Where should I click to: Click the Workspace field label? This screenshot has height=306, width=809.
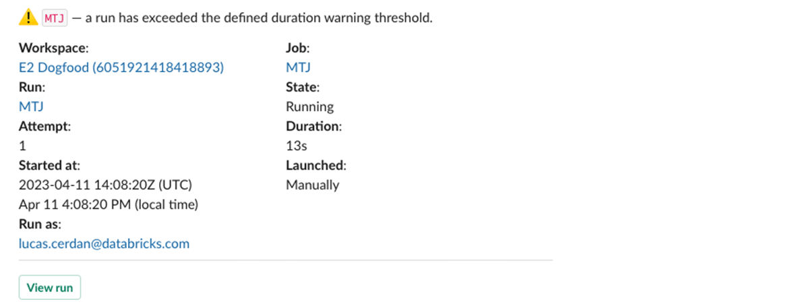pyautogui.click(x=53, y=48)
